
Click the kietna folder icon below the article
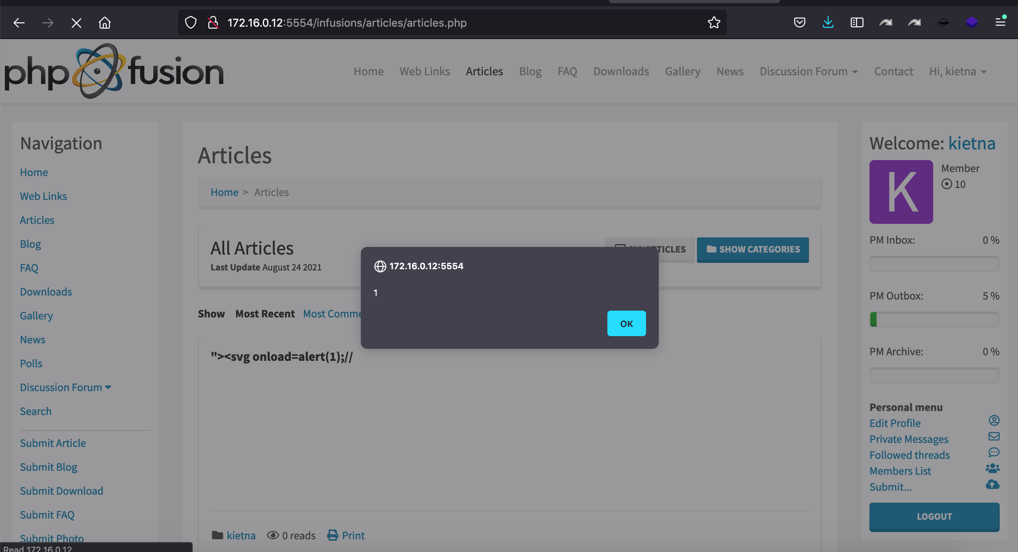218,535
